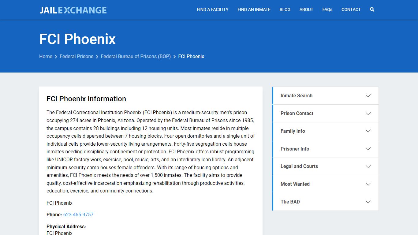Click the Physical Address label
This screenshot has width=418, height=235.
click(x=66, y=226)
